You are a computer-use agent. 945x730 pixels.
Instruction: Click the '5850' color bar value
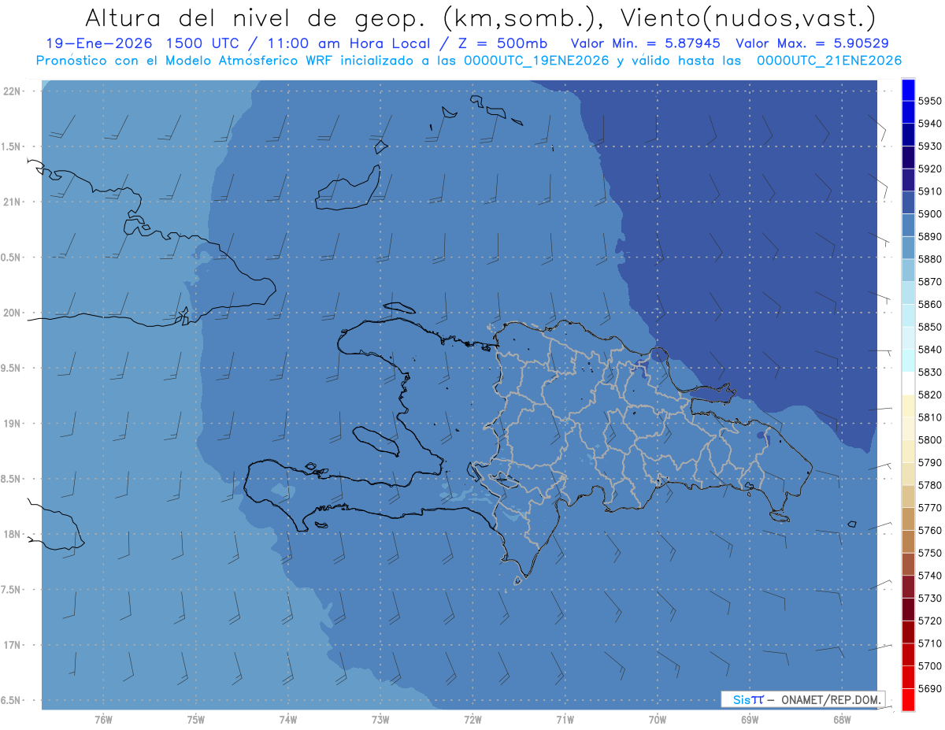coord(930,327)
